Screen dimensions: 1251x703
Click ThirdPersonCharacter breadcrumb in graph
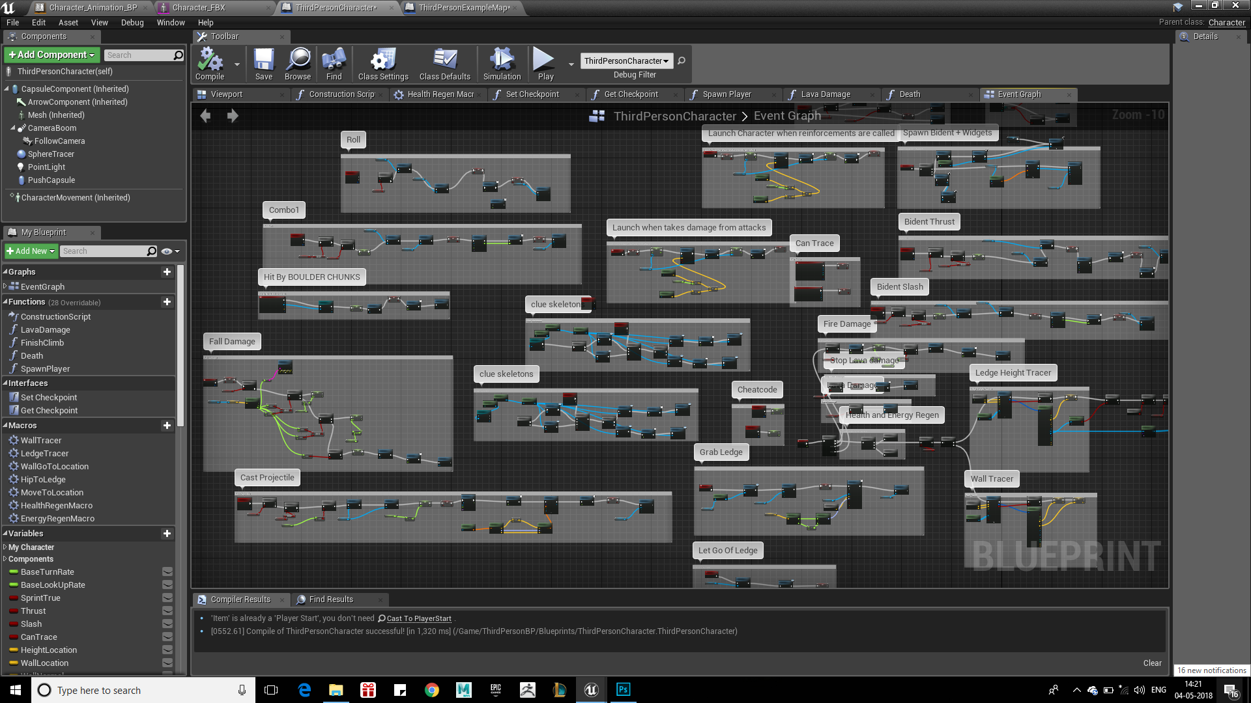[x=674, y=116]
